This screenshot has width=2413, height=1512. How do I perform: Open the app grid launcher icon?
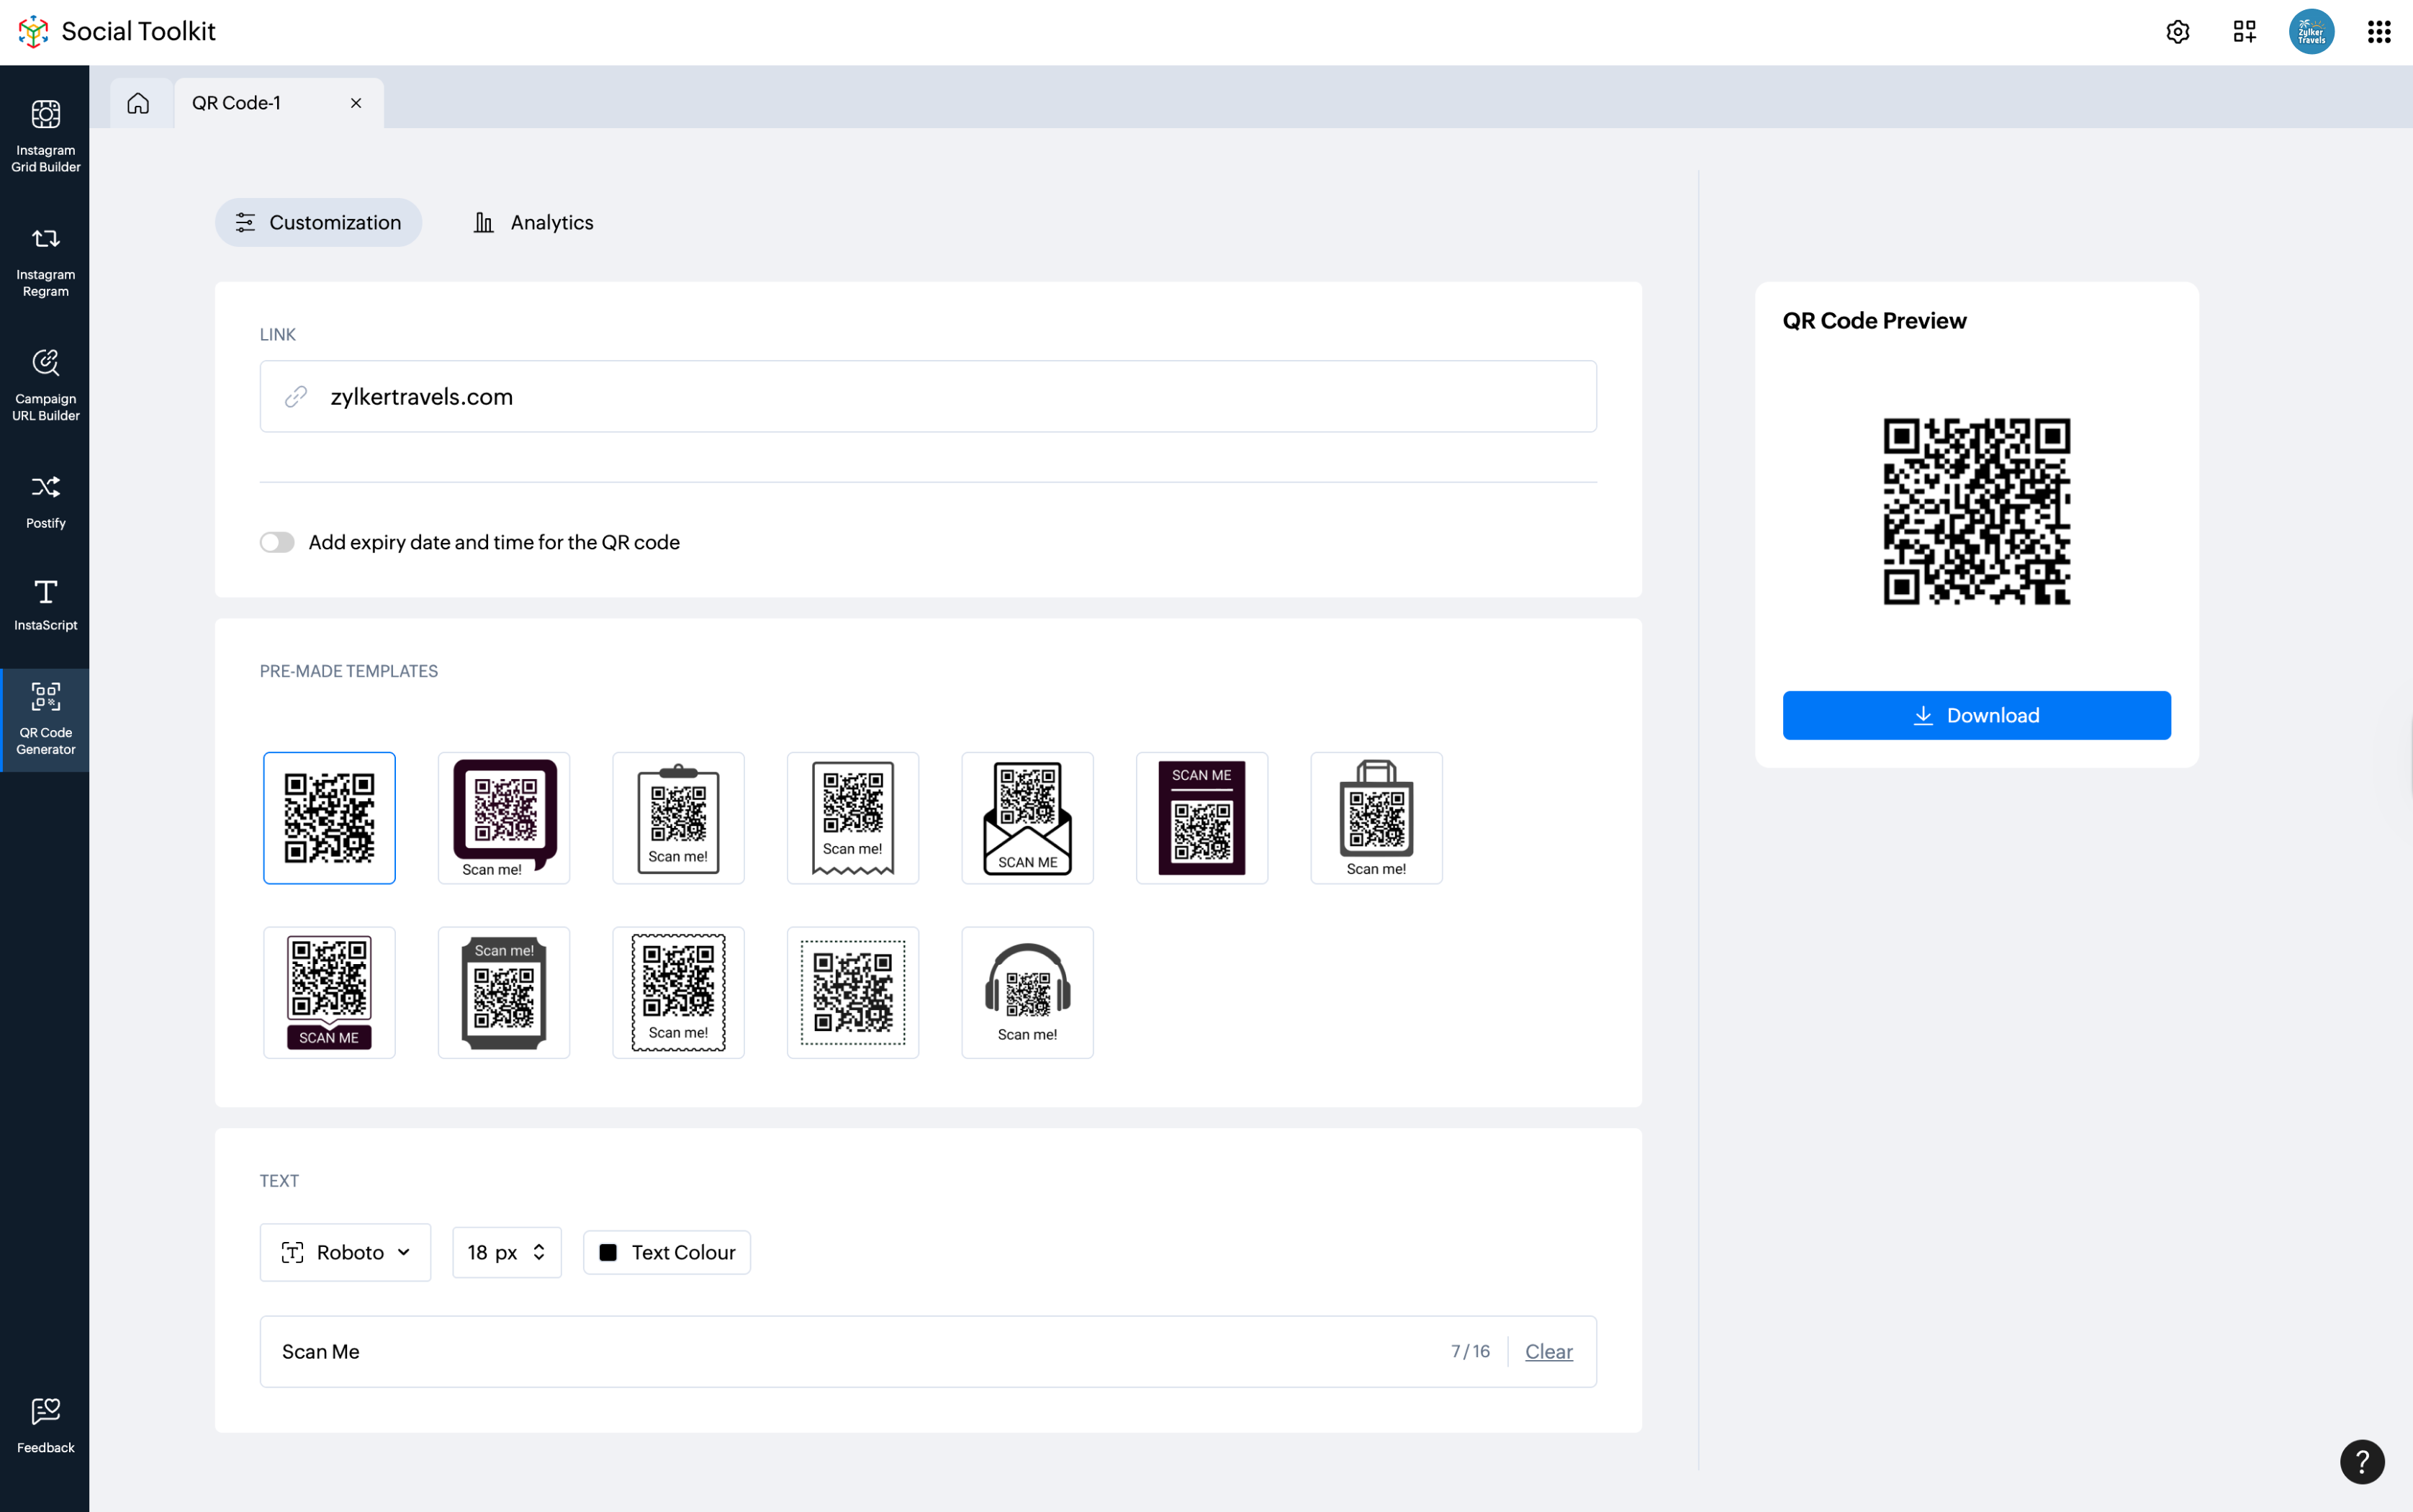pyautogui.click(x=2379, y=32)
